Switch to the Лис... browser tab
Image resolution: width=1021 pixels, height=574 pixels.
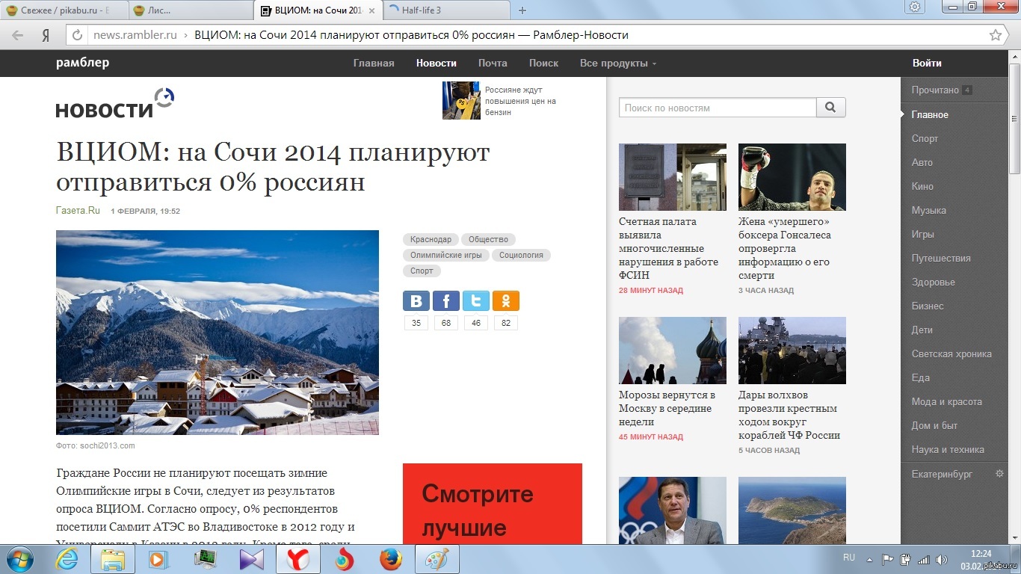[191, 10]
